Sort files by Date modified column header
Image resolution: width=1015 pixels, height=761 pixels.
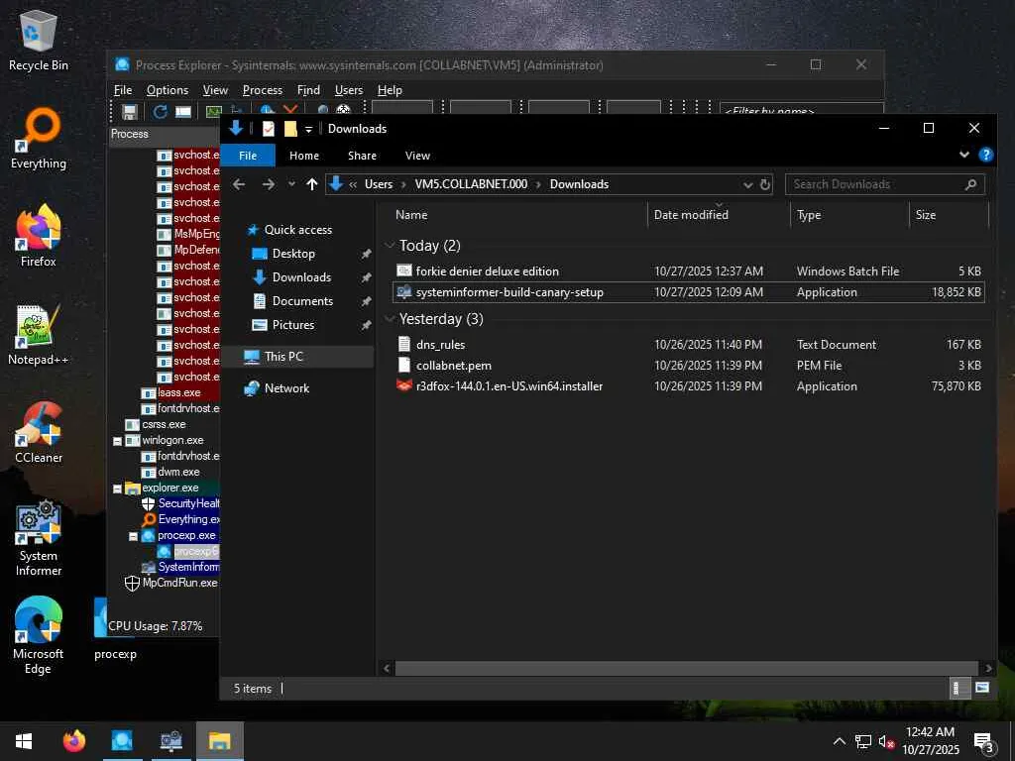691,215
